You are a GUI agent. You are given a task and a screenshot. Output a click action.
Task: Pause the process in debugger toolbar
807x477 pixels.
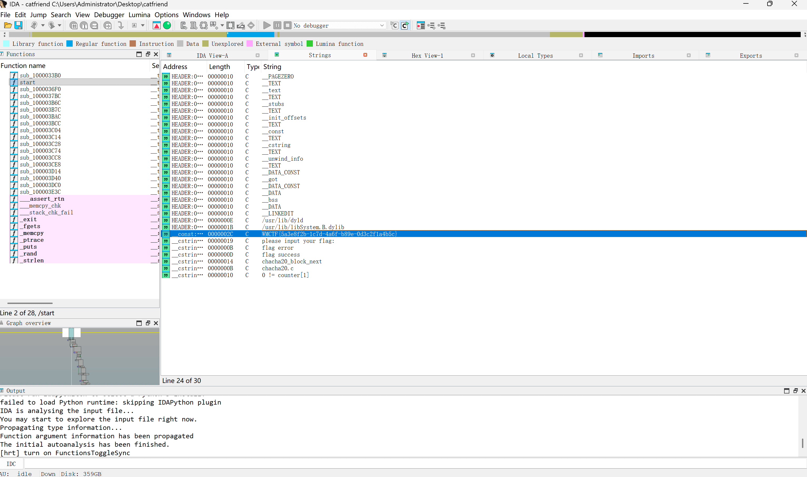277,25
